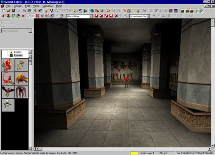This screenshot has height=155, width=215.
Task: Click the anchor icon in second toolbar
Action: tap(8, 16)
